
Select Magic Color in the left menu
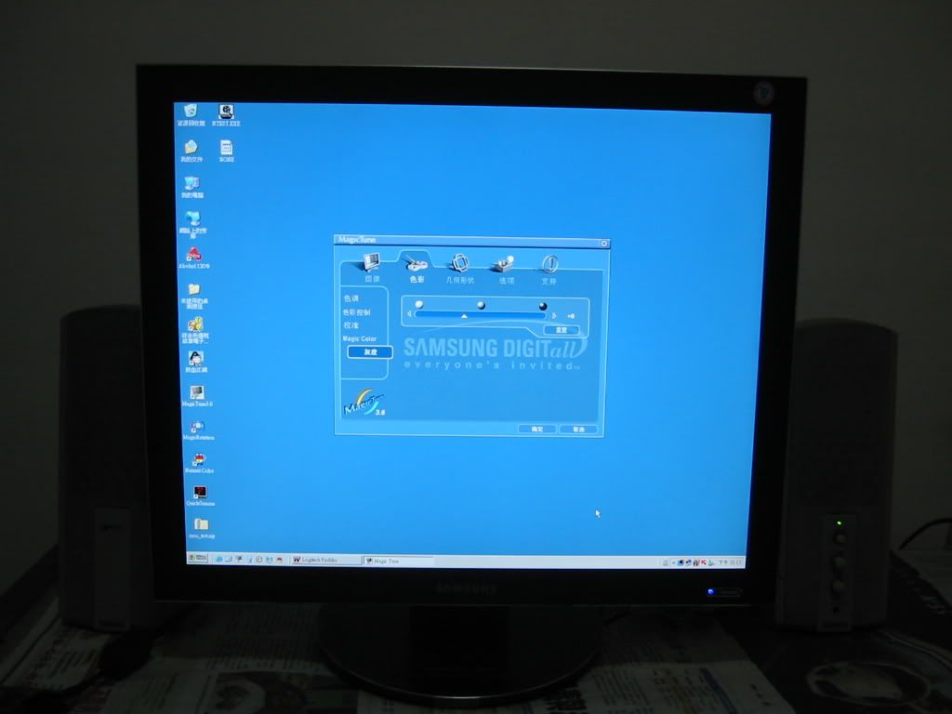tap(360, 338)
